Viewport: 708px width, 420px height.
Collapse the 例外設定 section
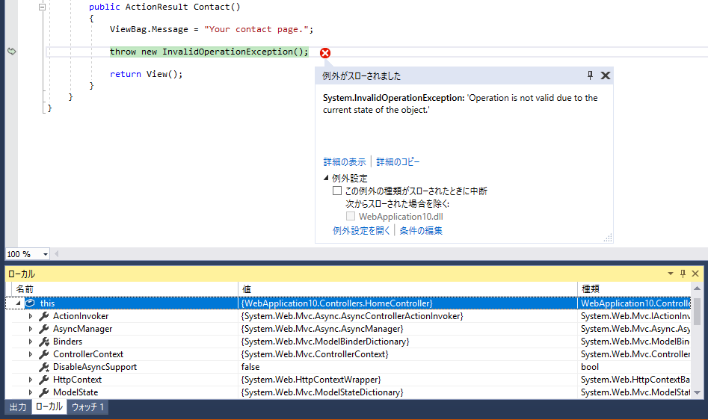(326, 178)
